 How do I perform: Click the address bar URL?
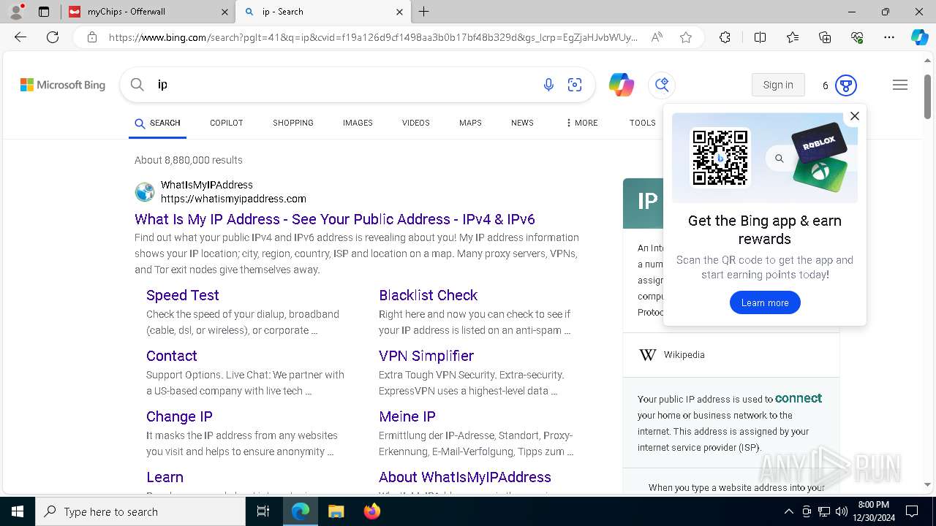pos(373,37)
